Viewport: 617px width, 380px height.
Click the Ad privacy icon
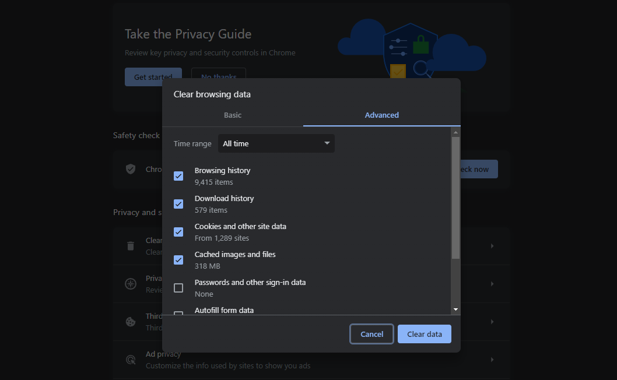(x=131, y=360)
